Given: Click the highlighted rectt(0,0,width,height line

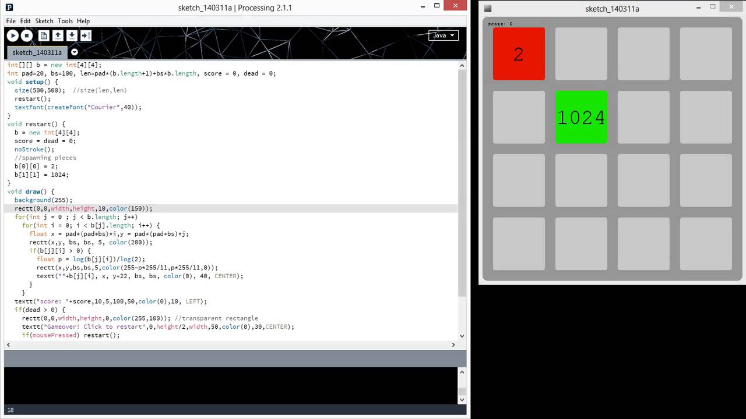Looking at the screenshot, I should pyautogui.click(x=83, y=208).
